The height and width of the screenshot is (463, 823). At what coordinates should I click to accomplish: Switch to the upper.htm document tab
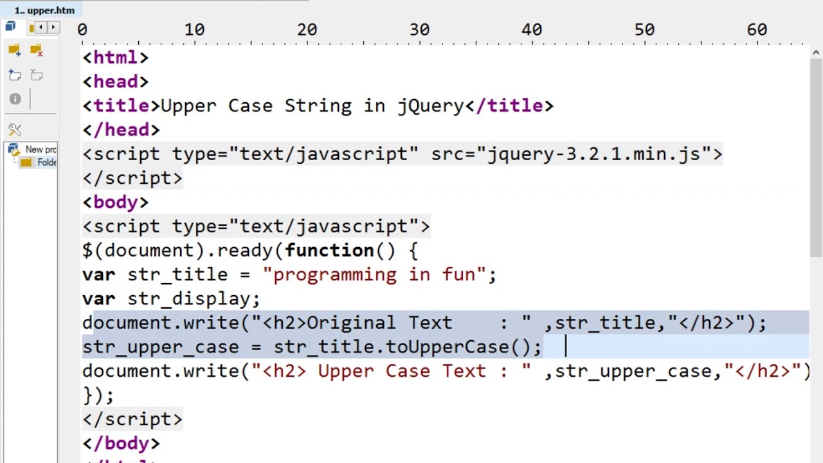[44, 10]
